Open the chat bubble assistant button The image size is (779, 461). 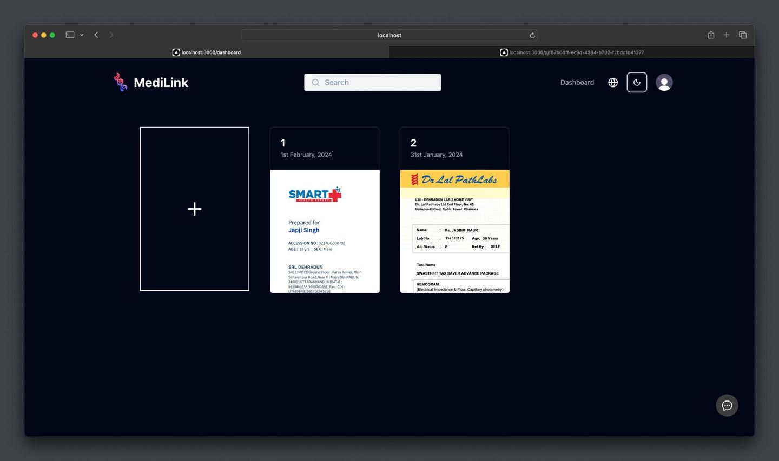[x=727, y=405]
